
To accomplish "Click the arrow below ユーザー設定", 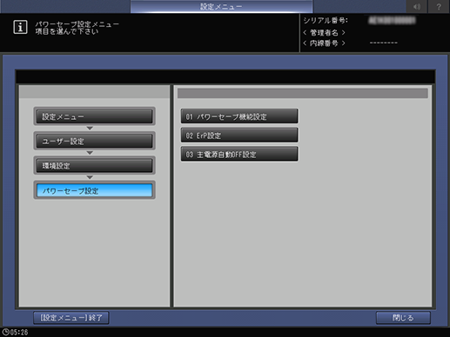I will tap(90, 153).
